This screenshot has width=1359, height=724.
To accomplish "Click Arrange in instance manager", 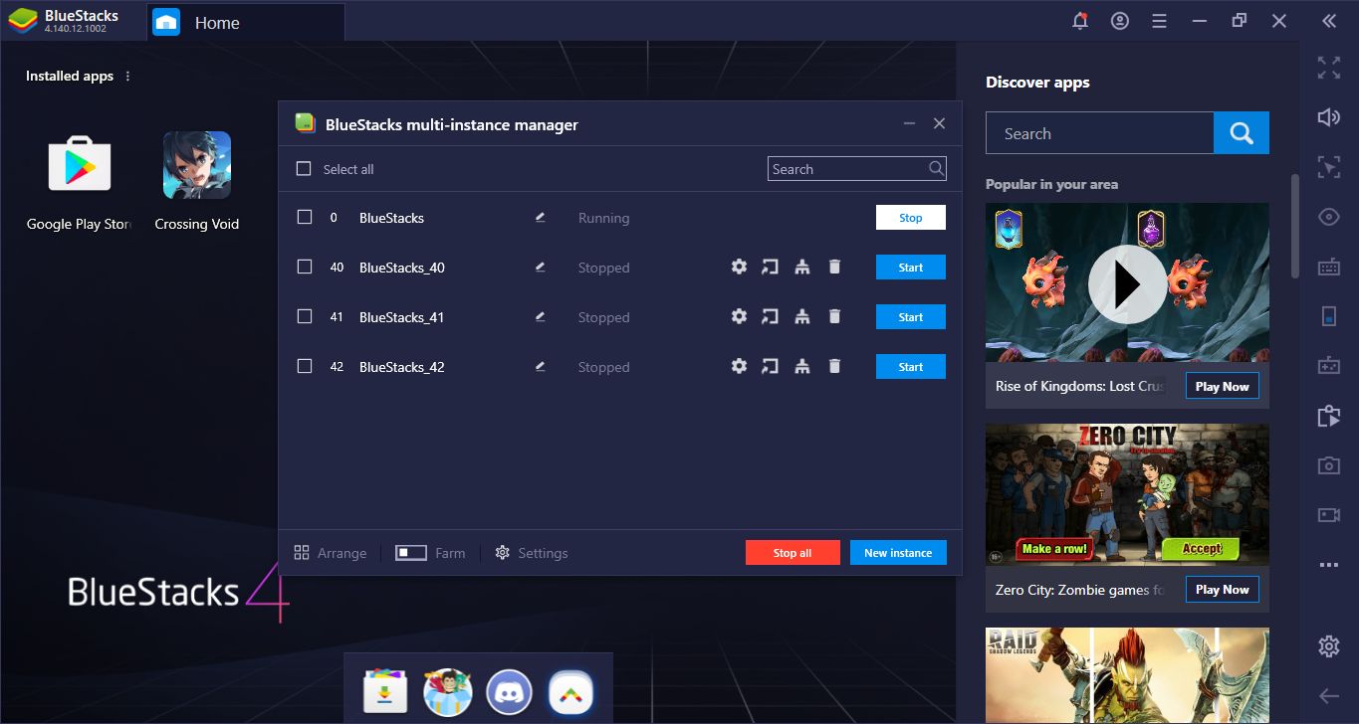I will tap(331, 553).
